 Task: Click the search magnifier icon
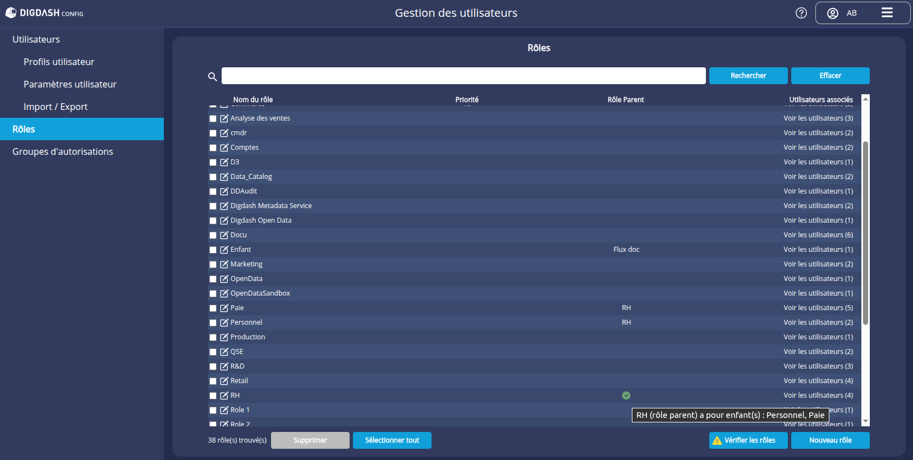[x=213, y=76]
